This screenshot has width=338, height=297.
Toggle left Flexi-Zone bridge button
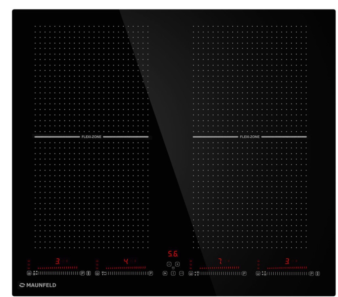pyautogui.click(x=88, y=273)
